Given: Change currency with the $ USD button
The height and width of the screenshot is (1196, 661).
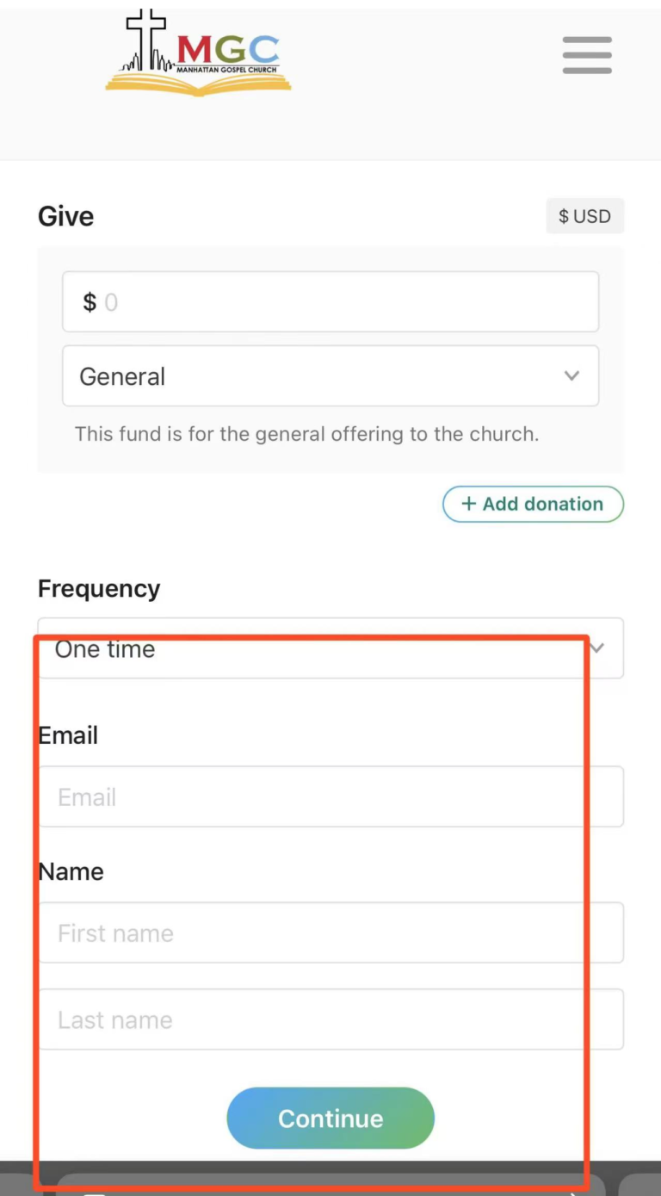Looking at the screenshot, I should point(585,216).
